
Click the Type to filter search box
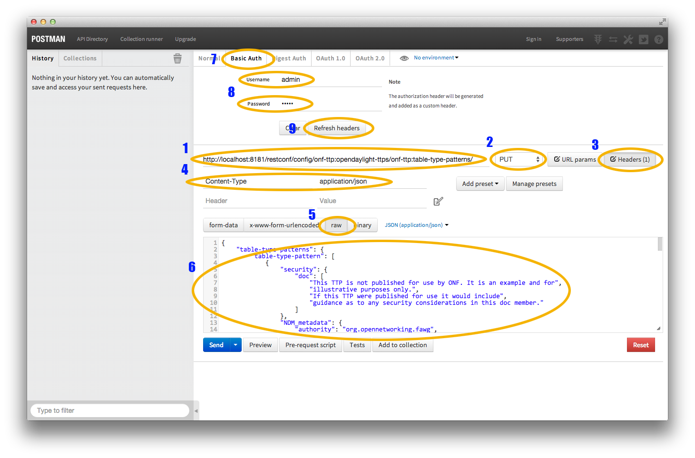tap(110, 410)
